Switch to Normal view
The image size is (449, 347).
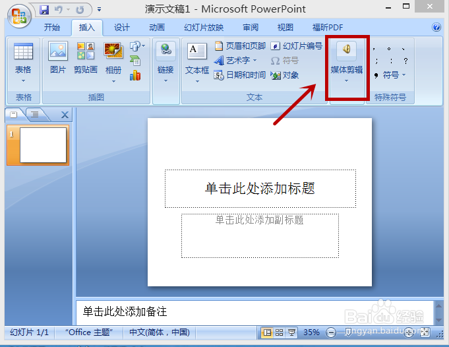click(267, 332)
